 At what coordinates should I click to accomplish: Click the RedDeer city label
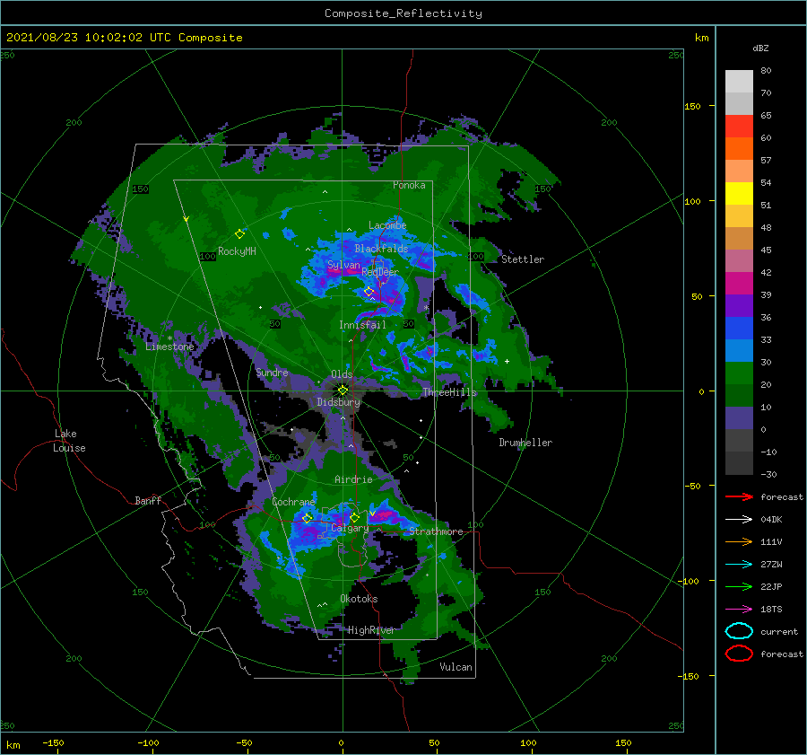tap(380, 272)
